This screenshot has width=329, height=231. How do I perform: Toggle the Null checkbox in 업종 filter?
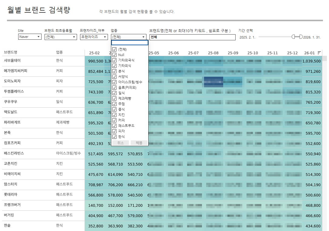(114, 55)
